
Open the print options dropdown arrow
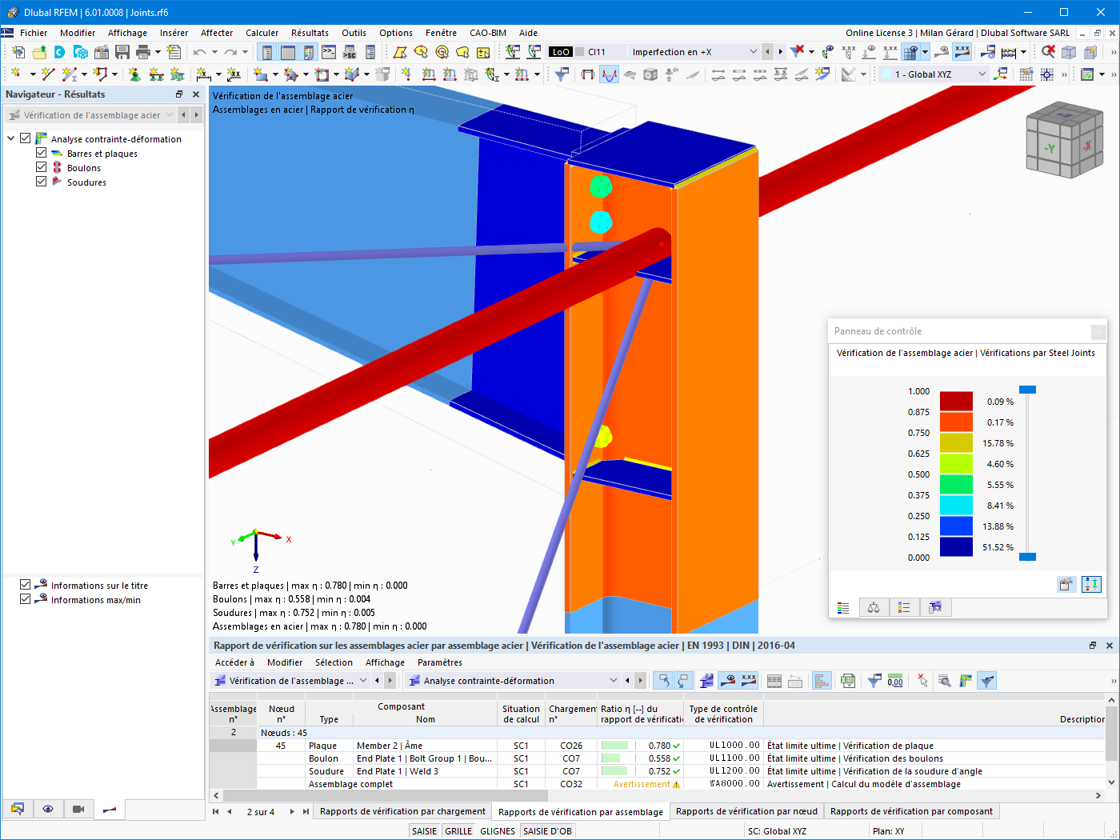pos(158,52)
